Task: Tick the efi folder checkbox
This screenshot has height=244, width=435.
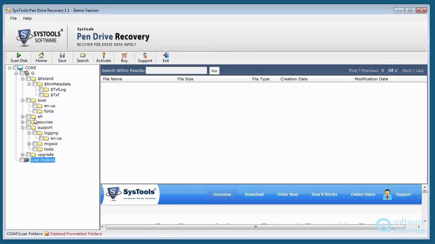Action: [28, 117]
